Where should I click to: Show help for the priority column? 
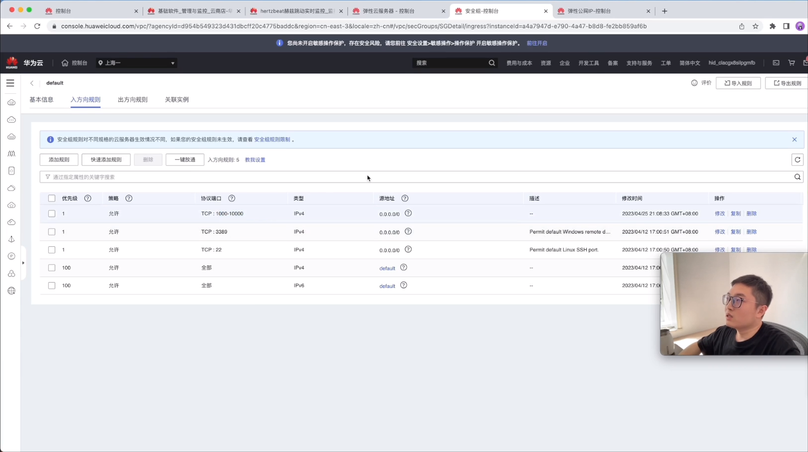tap(88, 198)
